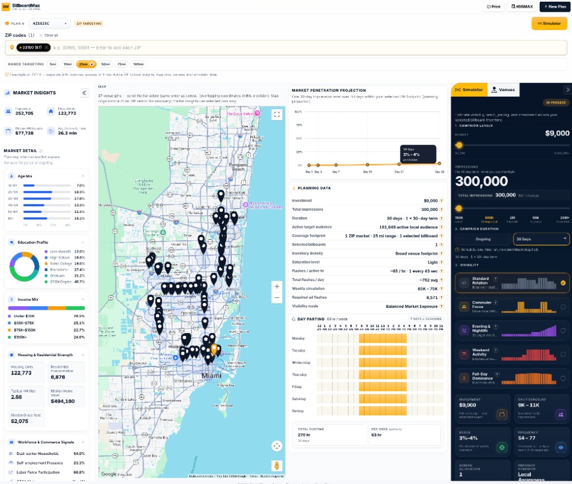Screen dimensions: 572x484
Task: Open help for Evening & Nightlife
Action: 495,326
